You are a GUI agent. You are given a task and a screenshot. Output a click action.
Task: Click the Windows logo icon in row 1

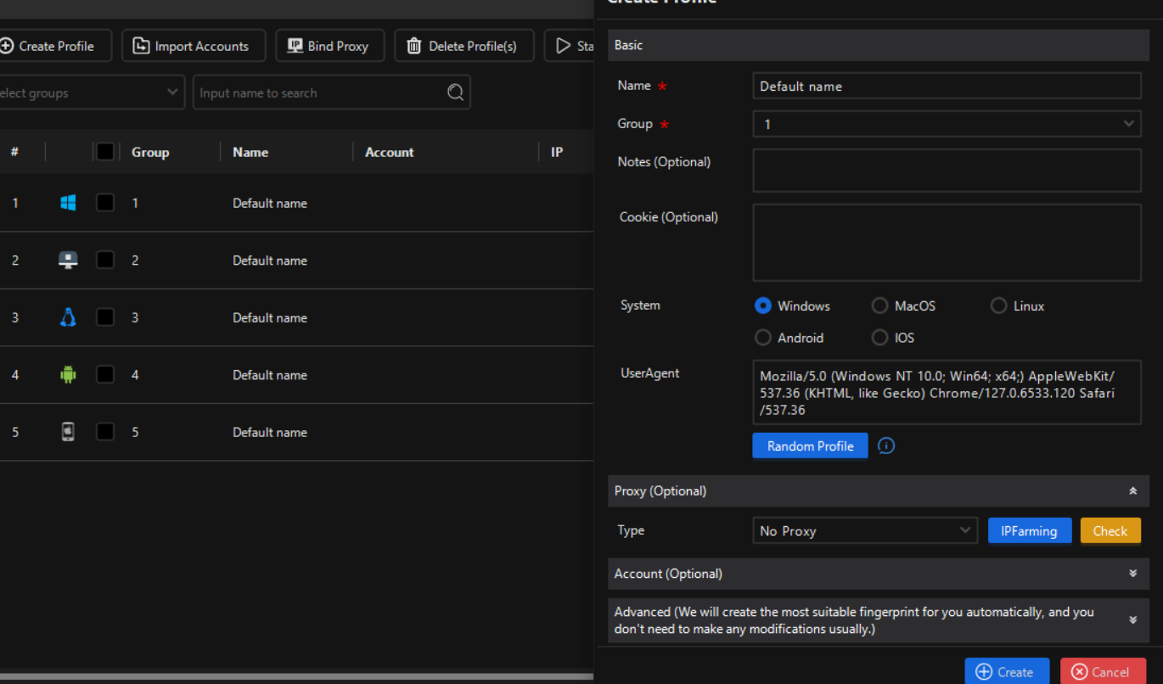pyautogui.click(x=69, y=203)
